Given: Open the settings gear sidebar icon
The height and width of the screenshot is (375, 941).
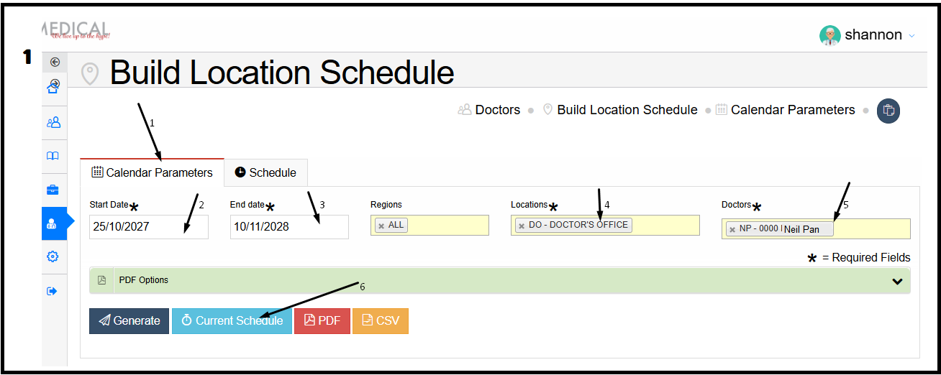Looking at the screenshot, I should (x=53, y=256).
